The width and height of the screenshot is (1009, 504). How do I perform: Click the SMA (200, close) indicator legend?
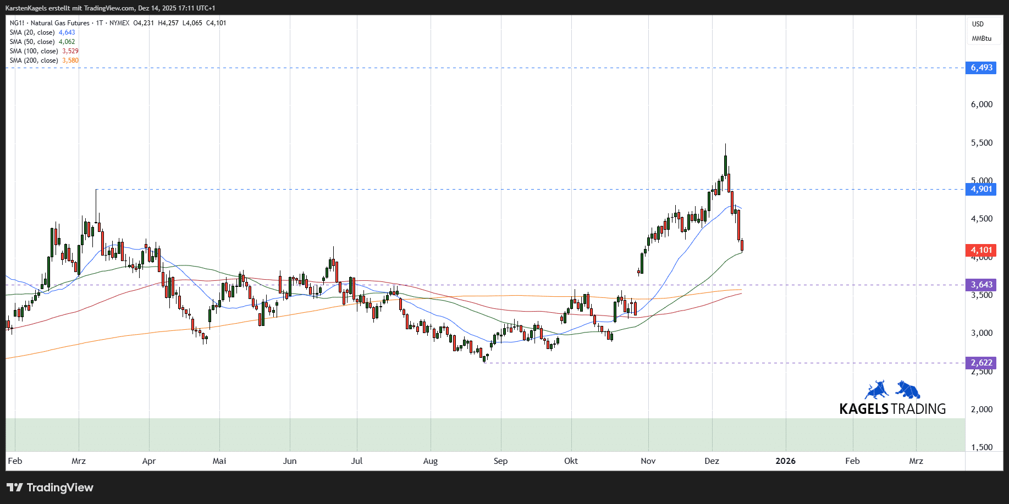(x=34, y=60)
